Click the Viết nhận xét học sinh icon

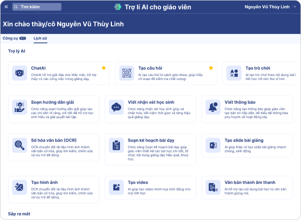[116, 106]
